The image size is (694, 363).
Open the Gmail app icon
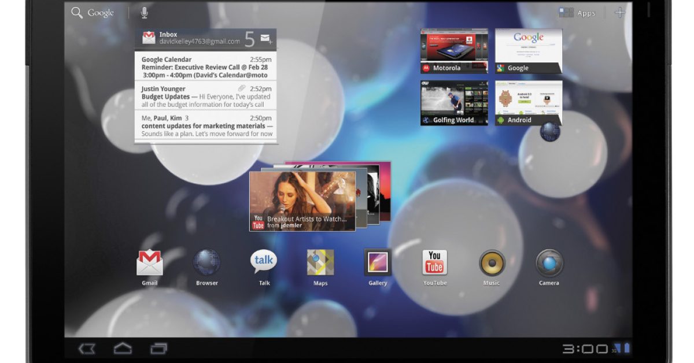150,263
